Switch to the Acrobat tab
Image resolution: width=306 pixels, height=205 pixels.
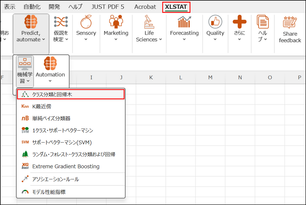145,7
